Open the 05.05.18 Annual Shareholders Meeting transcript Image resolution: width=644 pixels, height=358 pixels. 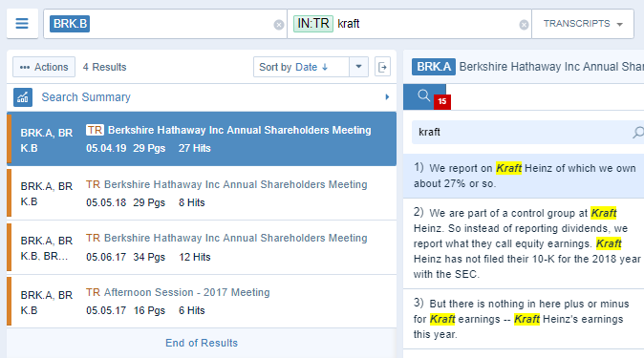point(202,194)
